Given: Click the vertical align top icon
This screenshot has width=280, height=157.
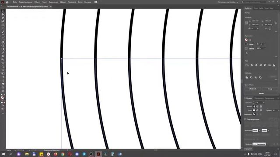Looking at the screenshot, I should coord(265,65).
